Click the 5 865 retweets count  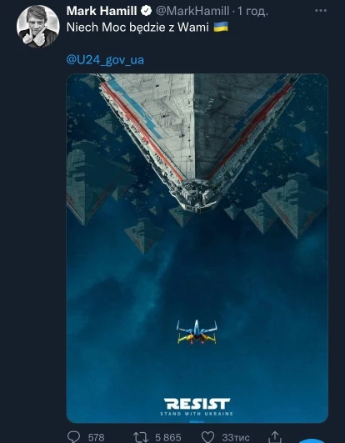(x=168, y=438)
